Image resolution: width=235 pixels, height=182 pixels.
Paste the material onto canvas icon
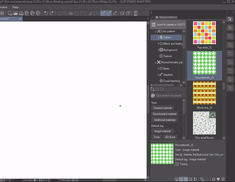pos(202,179)
